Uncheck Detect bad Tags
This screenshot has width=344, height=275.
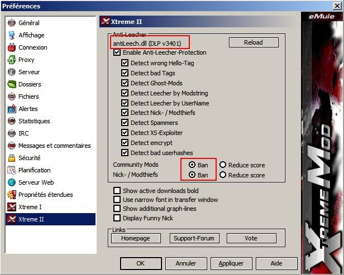pyautogui.click(x=125, y=73)
